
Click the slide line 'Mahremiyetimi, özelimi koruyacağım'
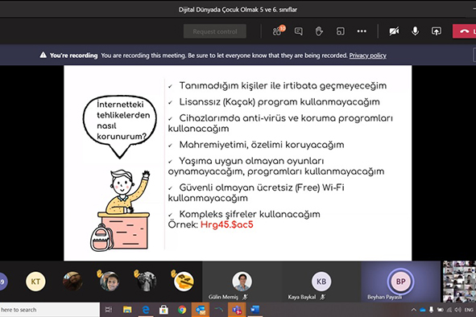coord(262,145)
